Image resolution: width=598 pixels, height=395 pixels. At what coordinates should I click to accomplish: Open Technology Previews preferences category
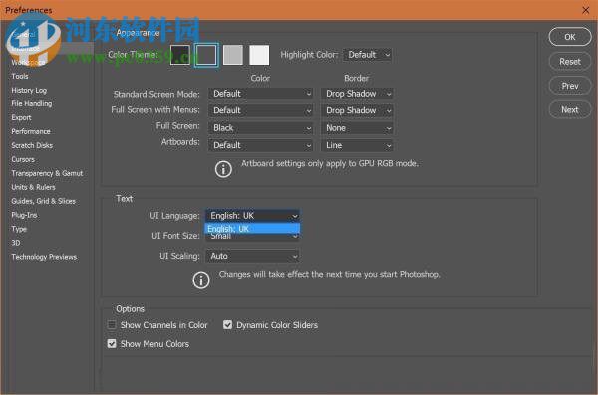pyautogui.click(x=44, y=257)
